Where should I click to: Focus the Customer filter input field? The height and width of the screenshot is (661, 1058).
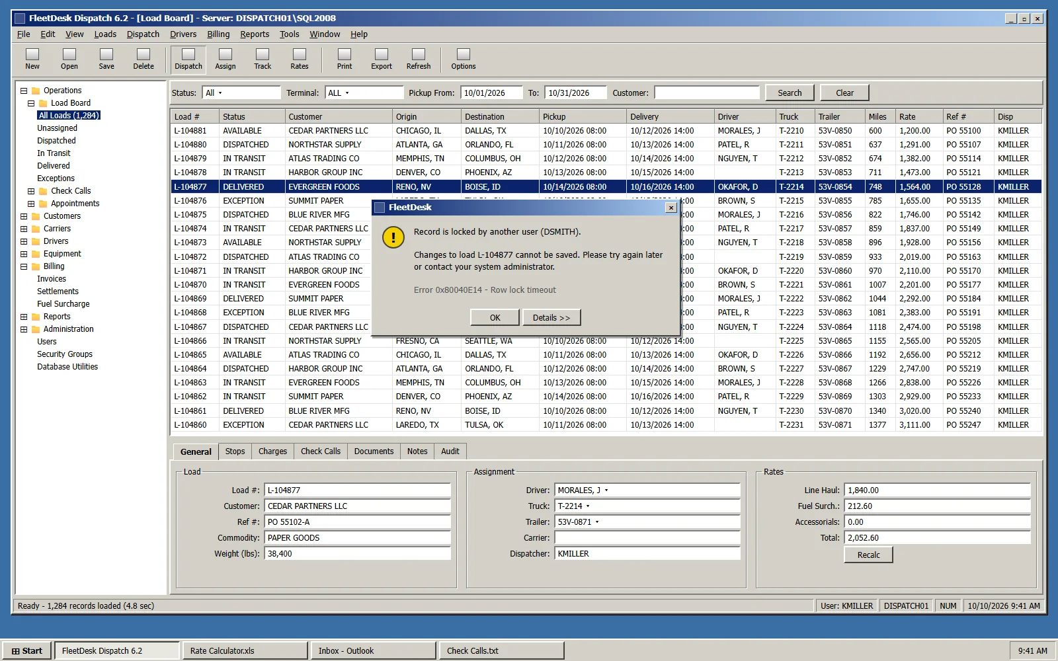(x=707, y=93)
